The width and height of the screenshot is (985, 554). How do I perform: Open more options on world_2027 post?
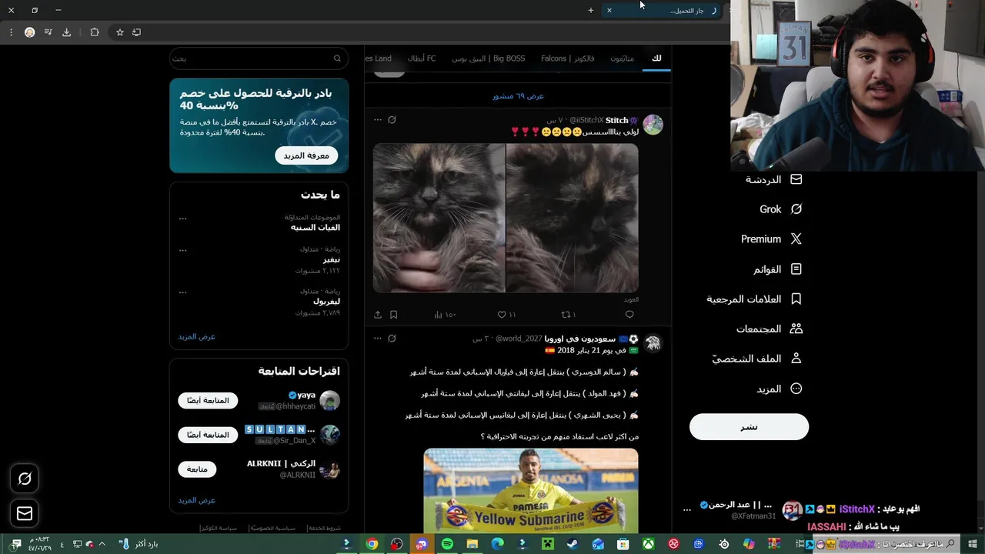(x=377, y=339)
